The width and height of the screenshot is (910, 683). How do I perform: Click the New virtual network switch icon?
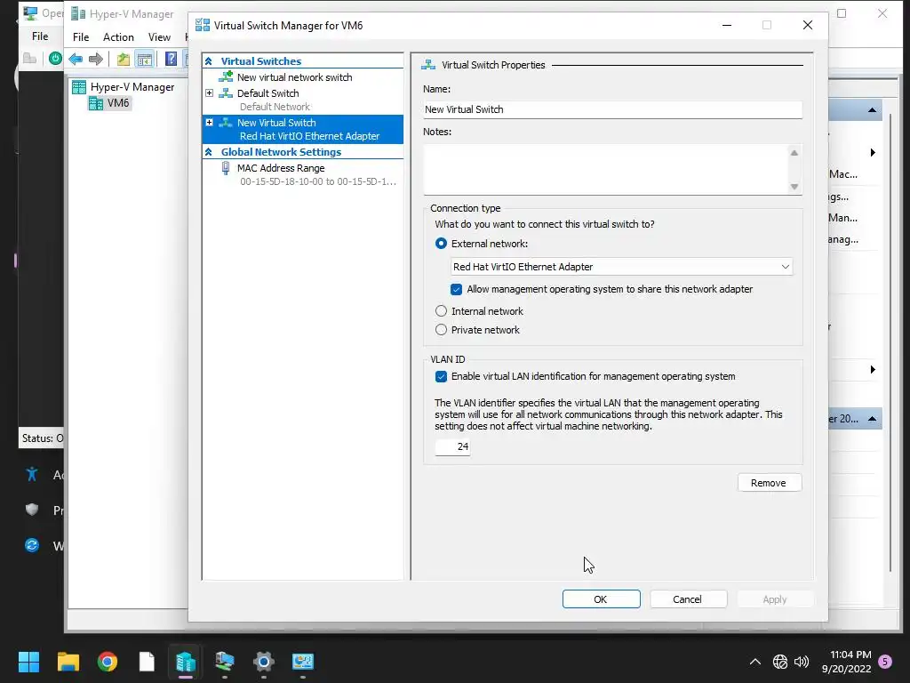[x=226, y=77]
